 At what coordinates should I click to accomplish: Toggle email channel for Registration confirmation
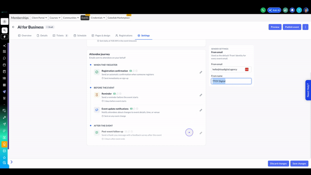[131, 71]
